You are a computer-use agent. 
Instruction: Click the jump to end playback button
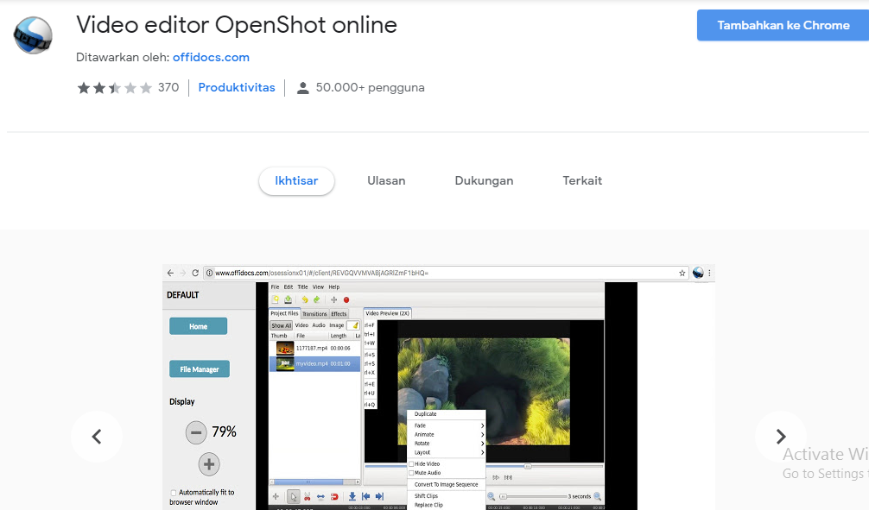(x=508, y=477)
